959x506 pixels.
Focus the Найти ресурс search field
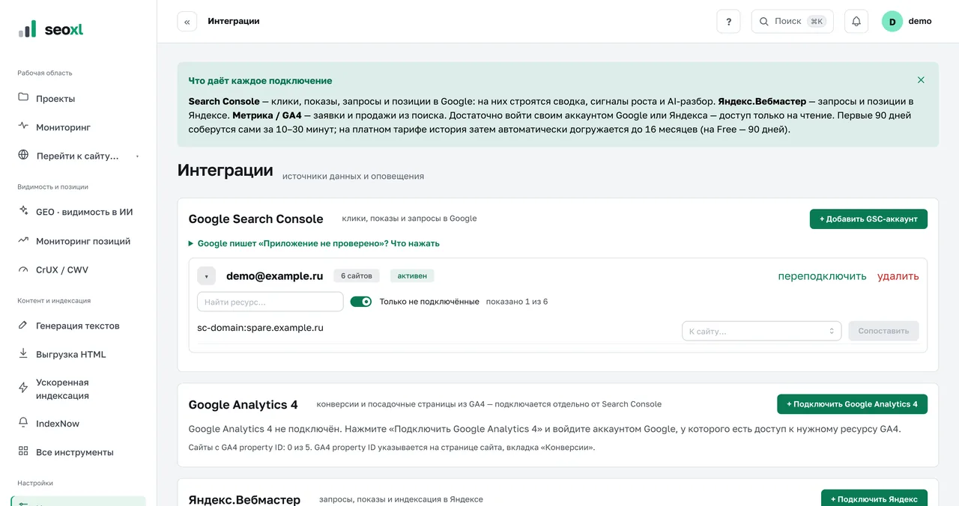pyautogui.click(x=270, y=302)
